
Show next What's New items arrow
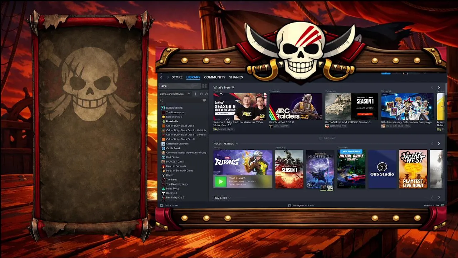pyautogui.click(x=439, y=87)
